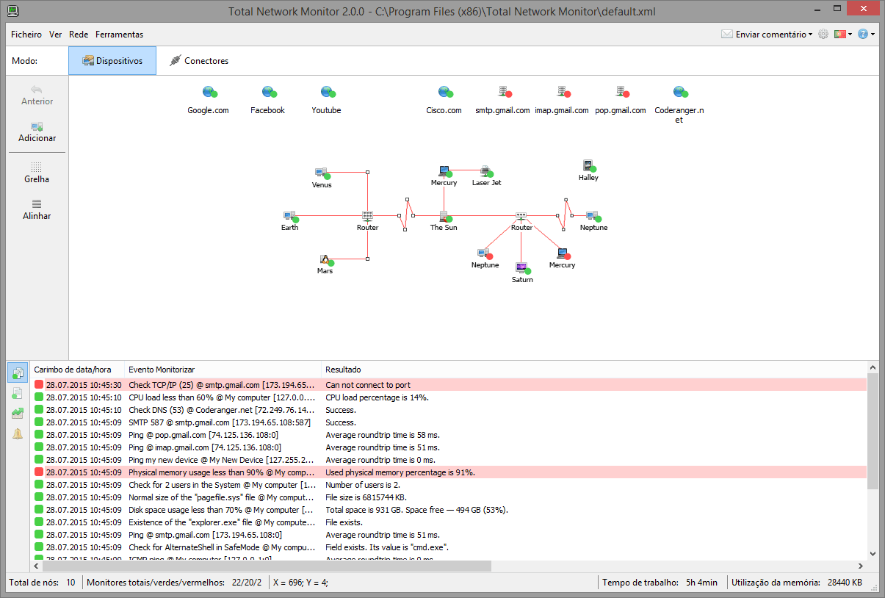
Task: Expand the help icon dropdown
Action: point(866,35)
